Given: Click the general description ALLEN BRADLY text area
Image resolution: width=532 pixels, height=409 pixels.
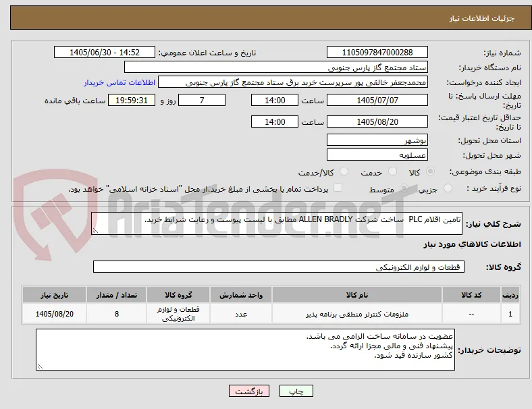Looking at the screenshot, I should pyautogui.click(x=277, y=223).
